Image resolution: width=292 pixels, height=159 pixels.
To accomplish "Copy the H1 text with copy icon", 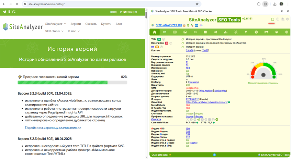I will 183,47.
